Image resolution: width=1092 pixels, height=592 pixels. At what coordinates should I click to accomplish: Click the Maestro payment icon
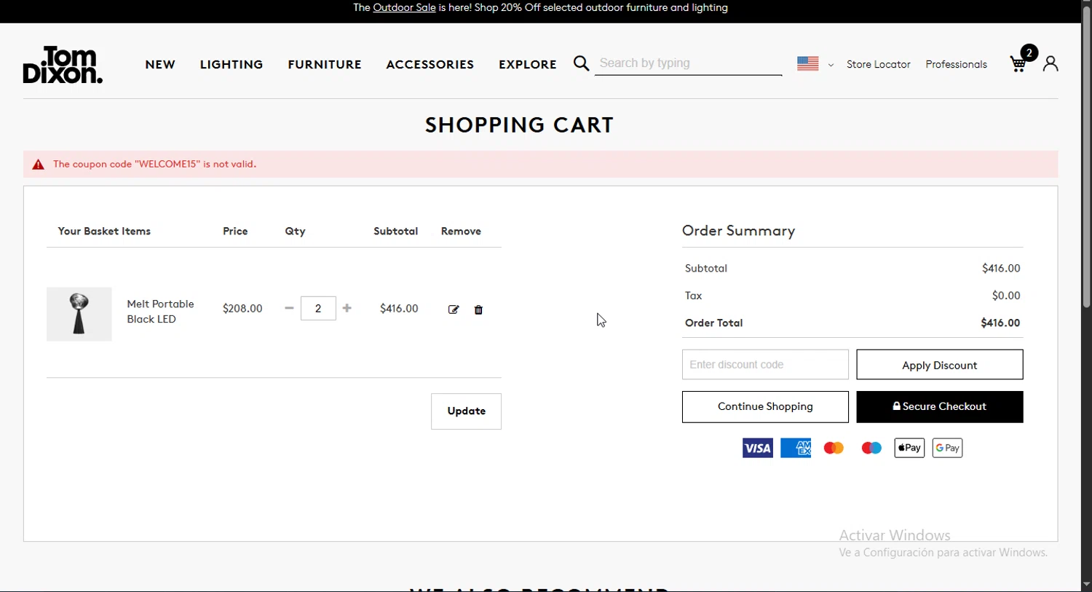pos(871,448)
